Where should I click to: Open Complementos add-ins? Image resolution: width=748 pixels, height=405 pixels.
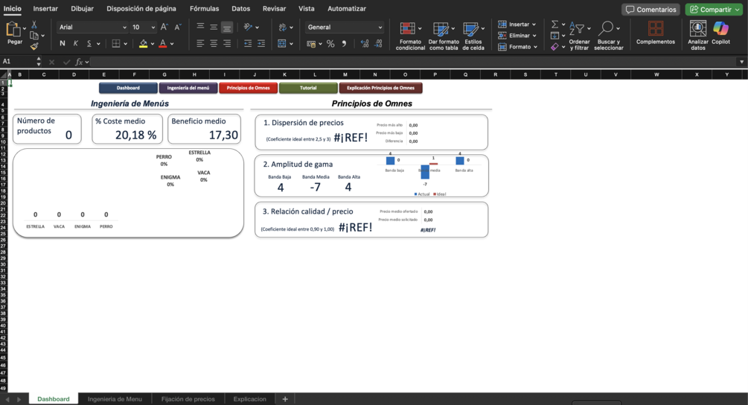(x=656, y=33)
